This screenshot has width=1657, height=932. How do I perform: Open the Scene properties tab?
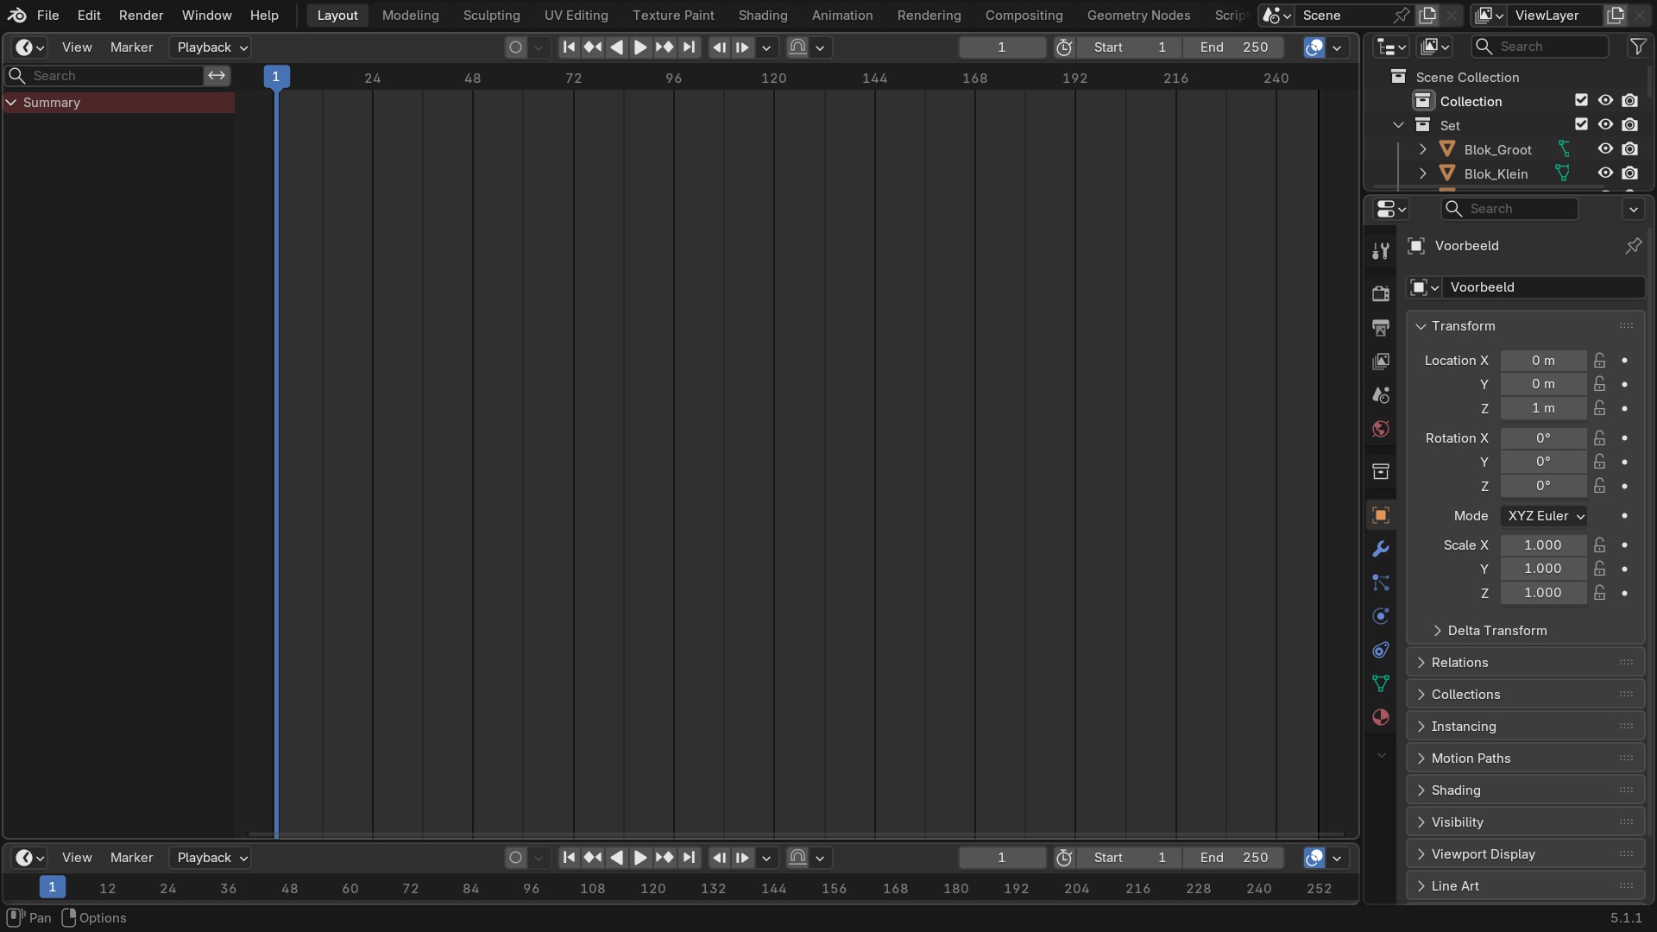1381,395
